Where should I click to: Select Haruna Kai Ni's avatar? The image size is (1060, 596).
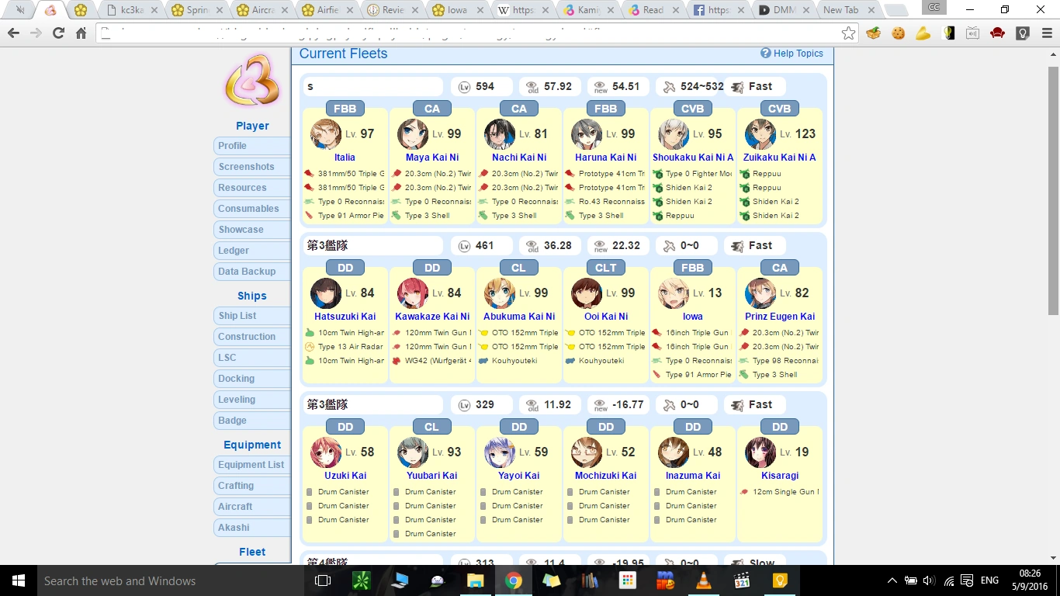pyautogui.click(x=587, y=134)
